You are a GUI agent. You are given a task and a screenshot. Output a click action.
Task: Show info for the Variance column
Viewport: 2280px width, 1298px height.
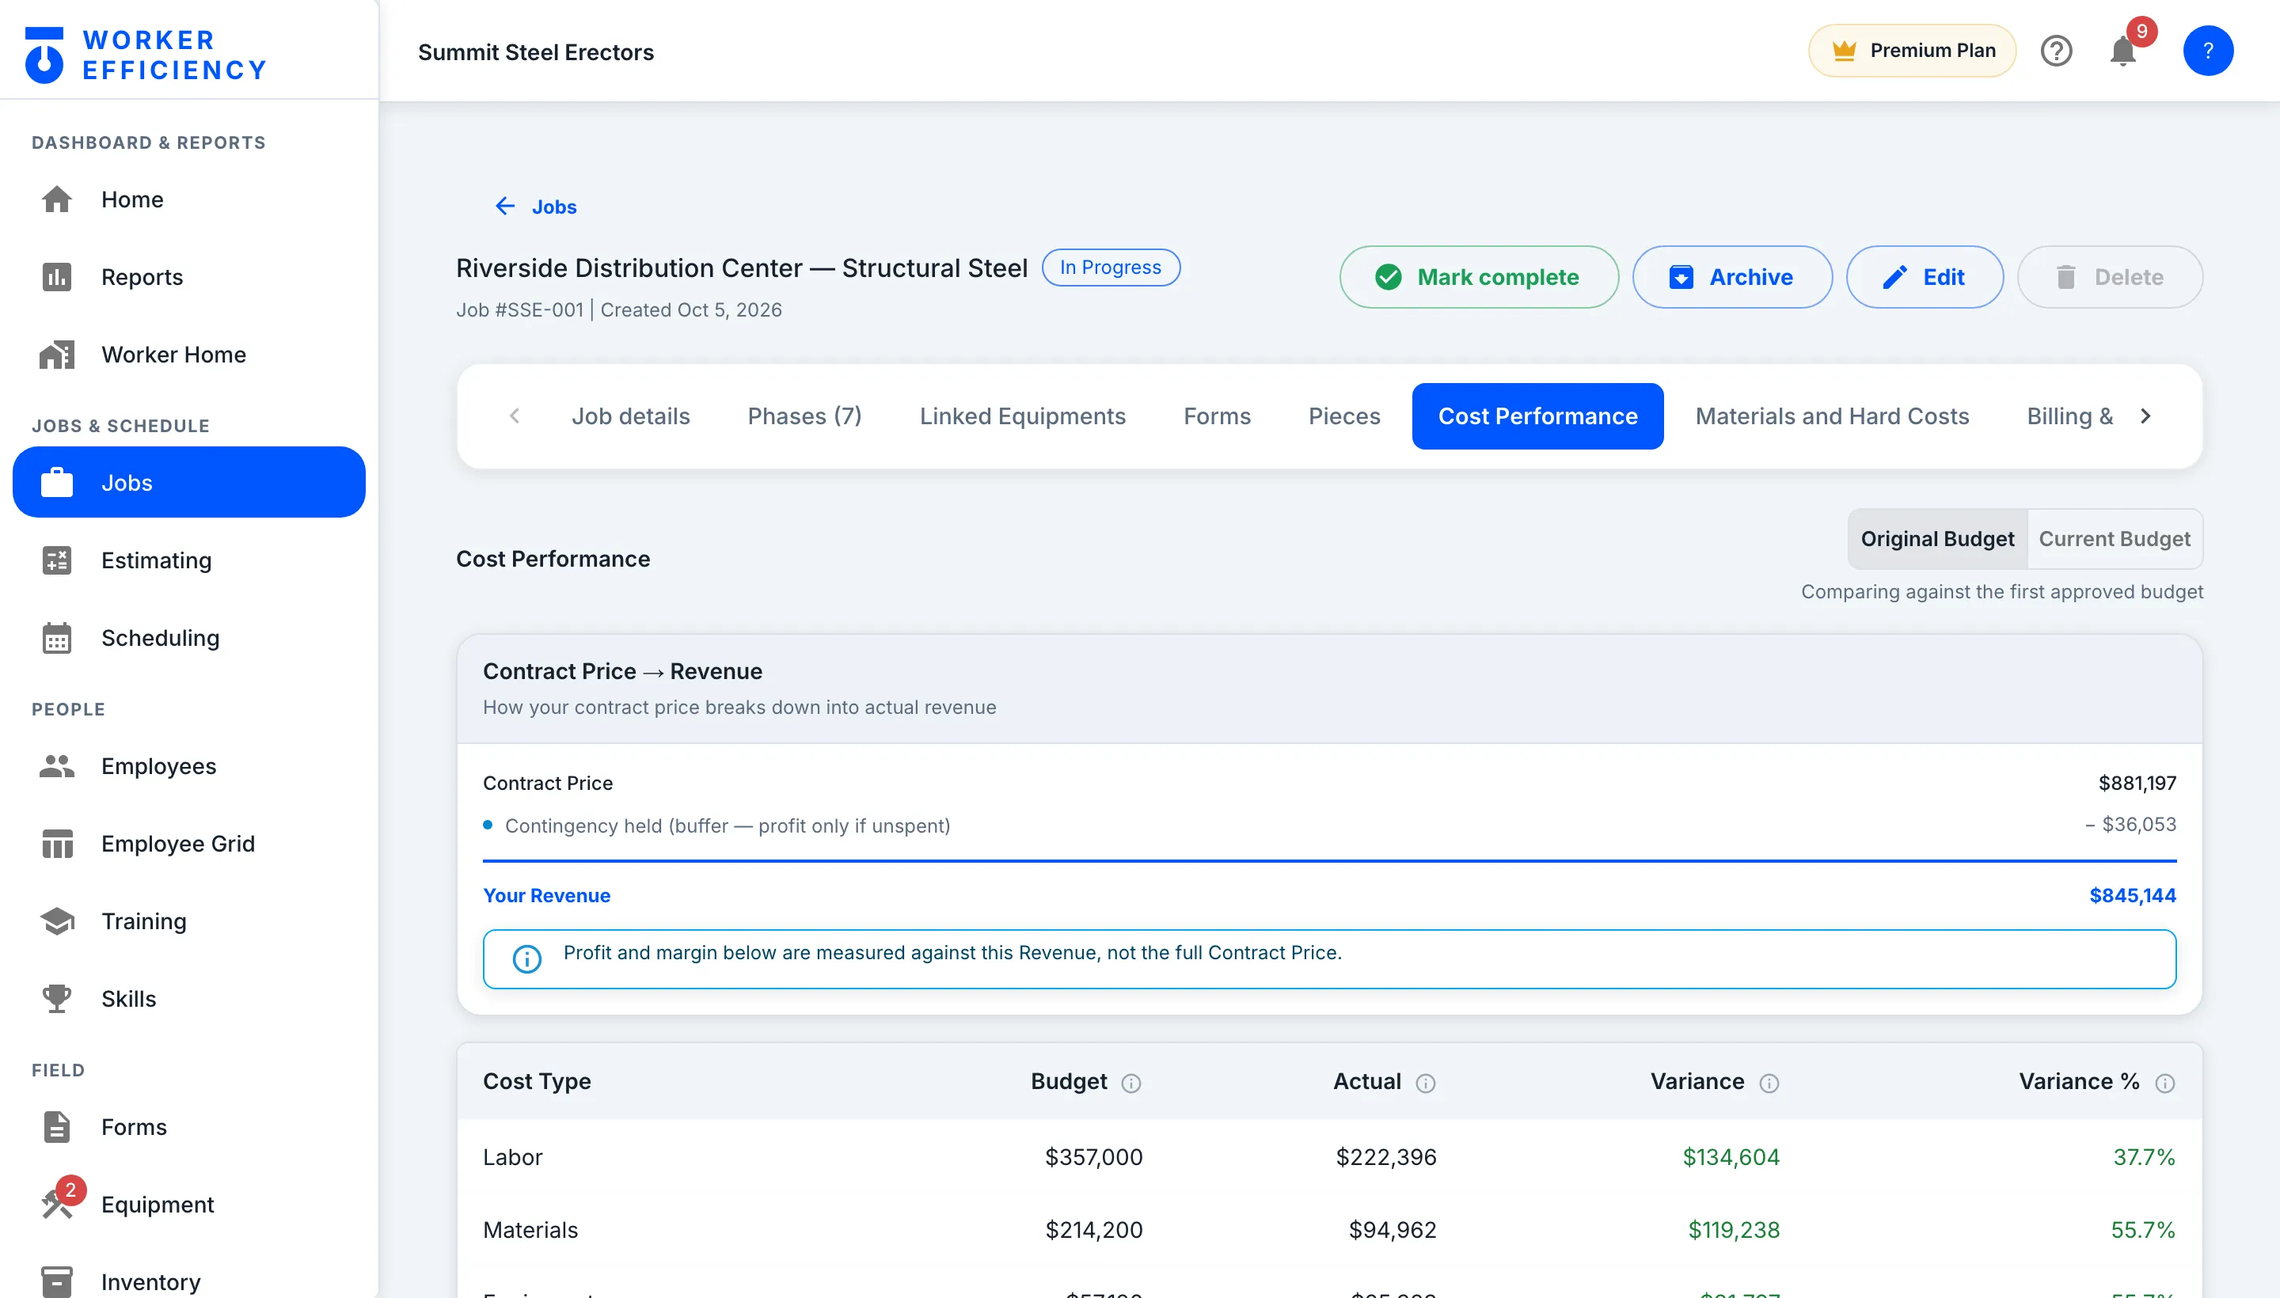pos(1768,1082)
